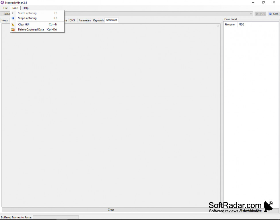Click the grey play triangle menu icon

coord(13,13)
